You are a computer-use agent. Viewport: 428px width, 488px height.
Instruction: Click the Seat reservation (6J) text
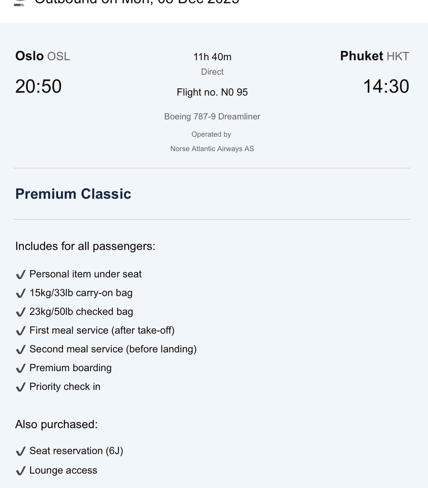point(76,451)
